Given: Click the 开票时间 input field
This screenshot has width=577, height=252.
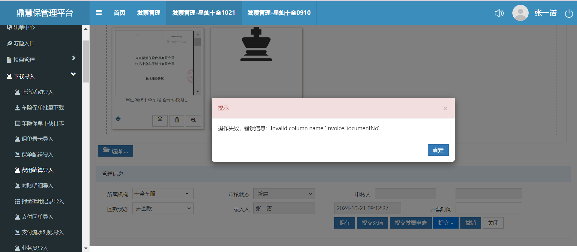Looking at the screenshot, I should (x=489, y=208).
